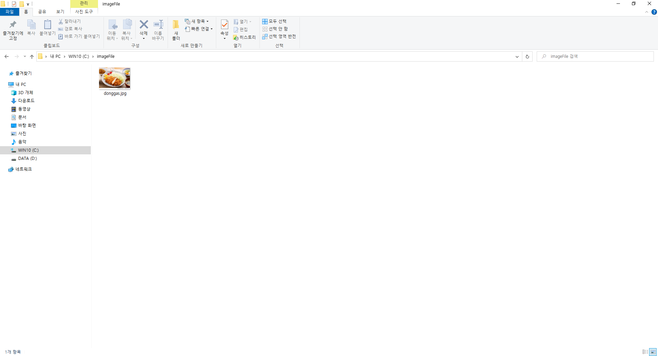658x356 pixels.
Task: Switch to the 보기 ribbon tab
Action: 60,12
